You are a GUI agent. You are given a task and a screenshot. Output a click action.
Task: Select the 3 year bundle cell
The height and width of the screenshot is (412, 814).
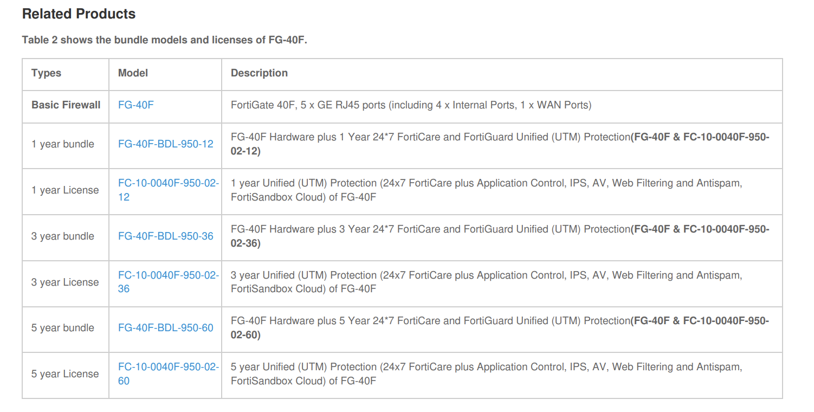coord(62,236)
